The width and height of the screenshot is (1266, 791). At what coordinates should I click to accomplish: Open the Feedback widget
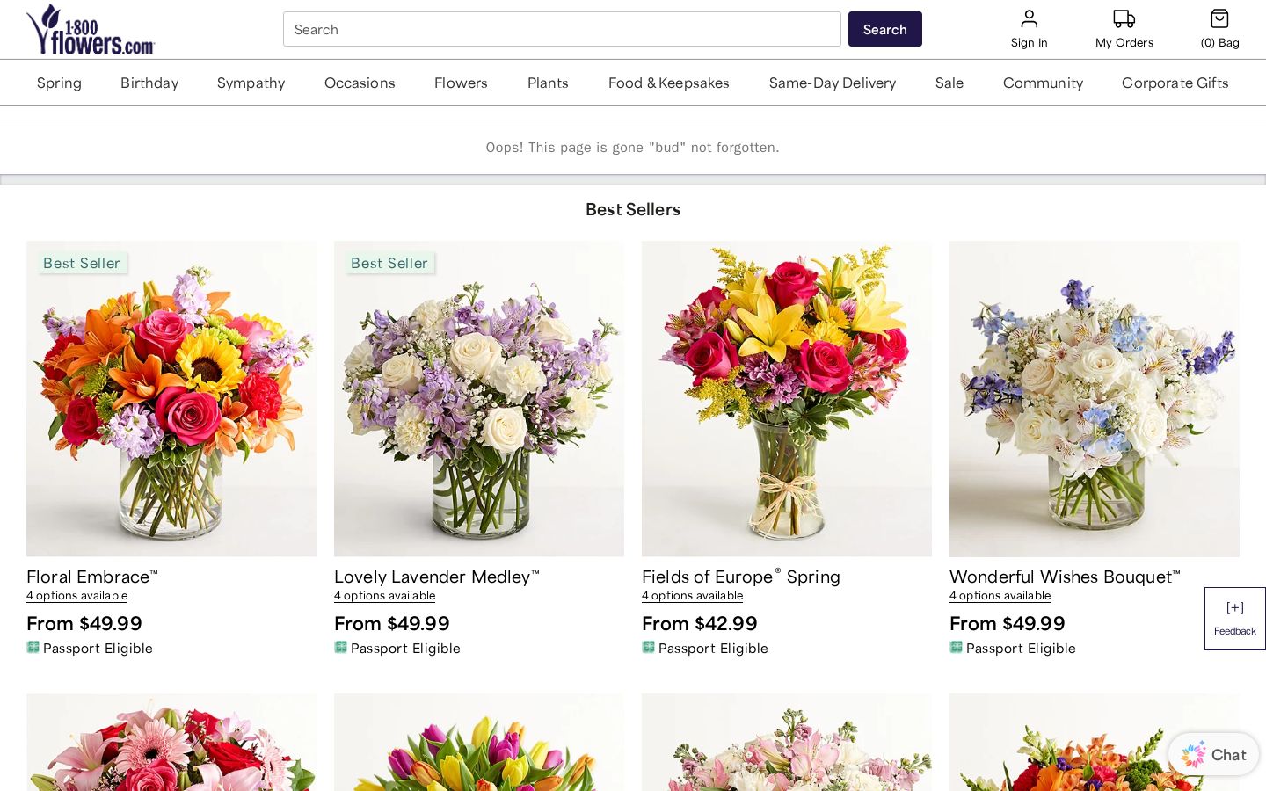click(1234, 619)
